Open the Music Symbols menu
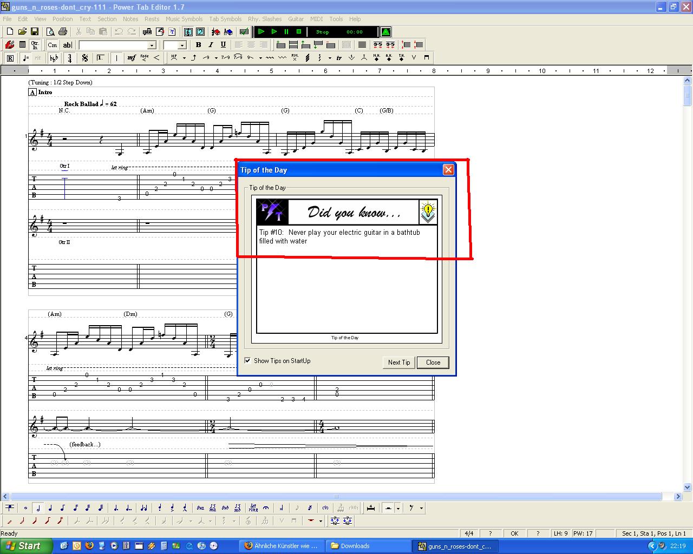This screenshot has width=693, height=554. coord(184,19)
